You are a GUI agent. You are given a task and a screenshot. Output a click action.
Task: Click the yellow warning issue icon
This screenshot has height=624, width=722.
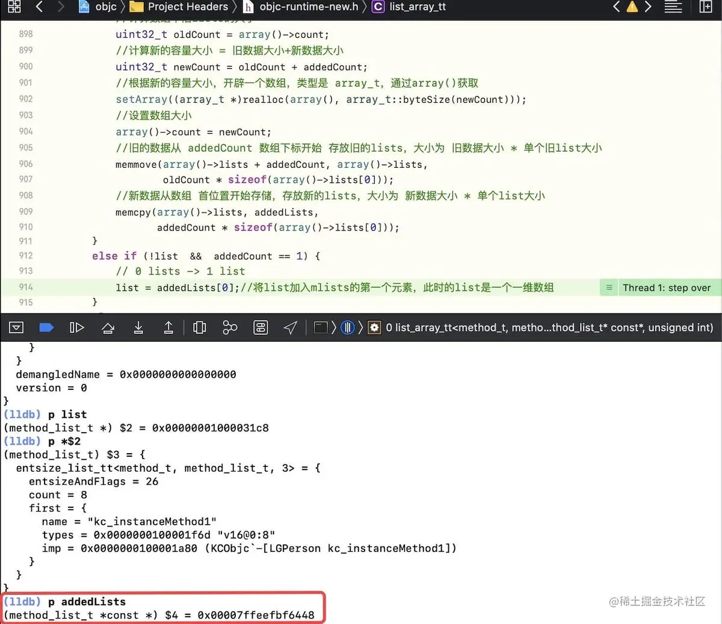632,7
